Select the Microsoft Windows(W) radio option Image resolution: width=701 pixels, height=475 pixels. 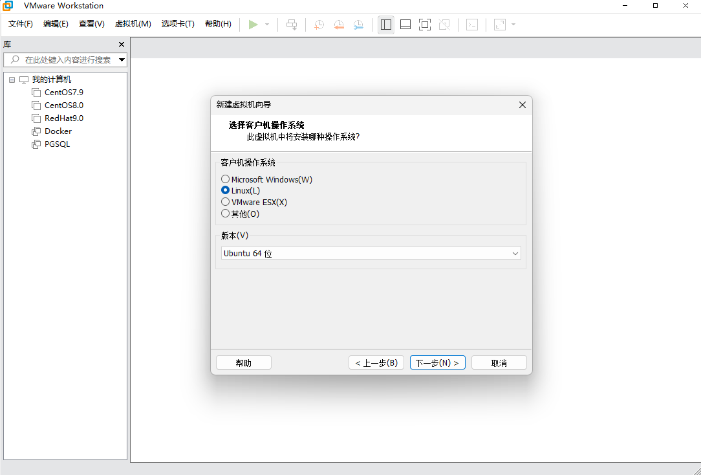pyautogui.click(x=267, y=179)
